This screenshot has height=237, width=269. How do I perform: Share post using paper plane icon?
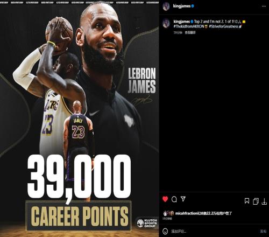(x=183, y=199)
